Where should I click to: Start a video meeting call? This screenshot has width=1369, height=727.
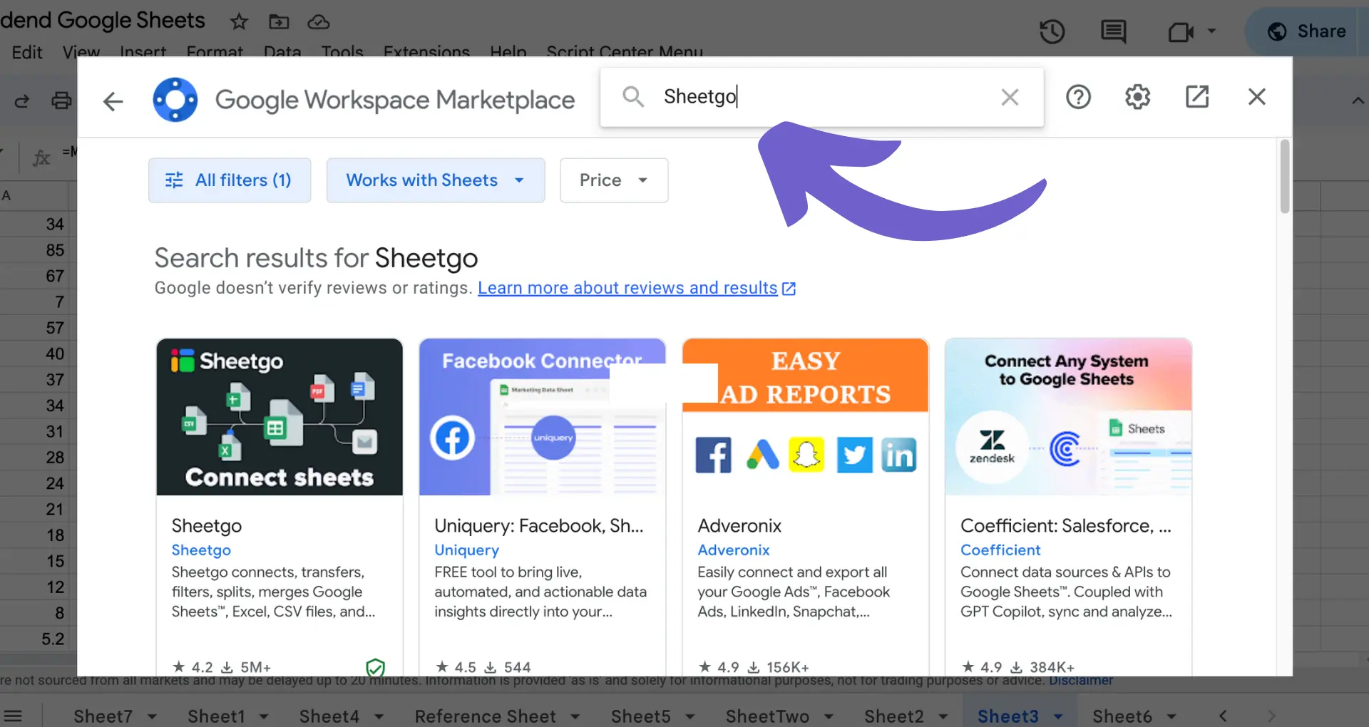coord(1181,31)
